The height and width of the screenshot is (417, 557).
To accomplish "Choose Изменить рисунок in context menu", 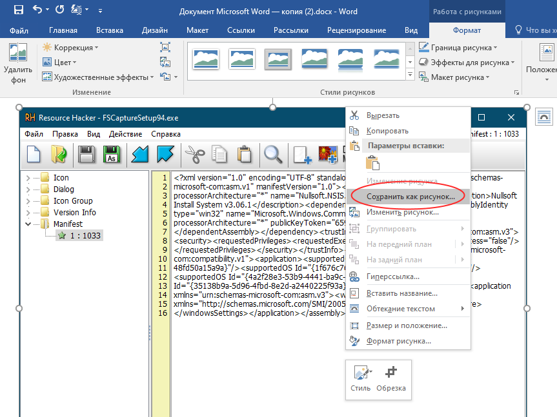I will click(x=408, y=212).
